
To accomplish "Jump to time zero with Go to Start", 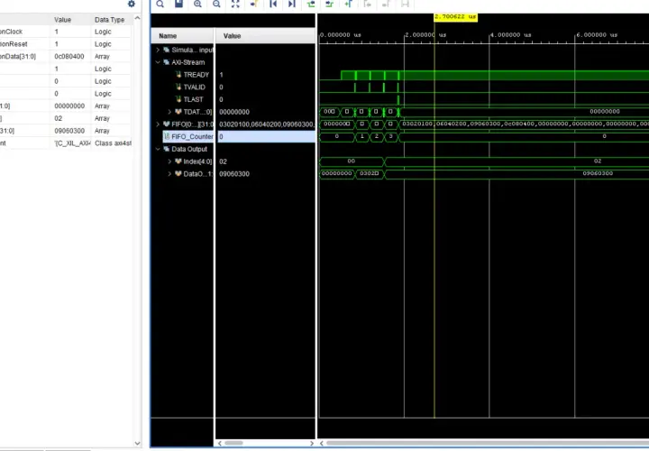I will 273,4.
